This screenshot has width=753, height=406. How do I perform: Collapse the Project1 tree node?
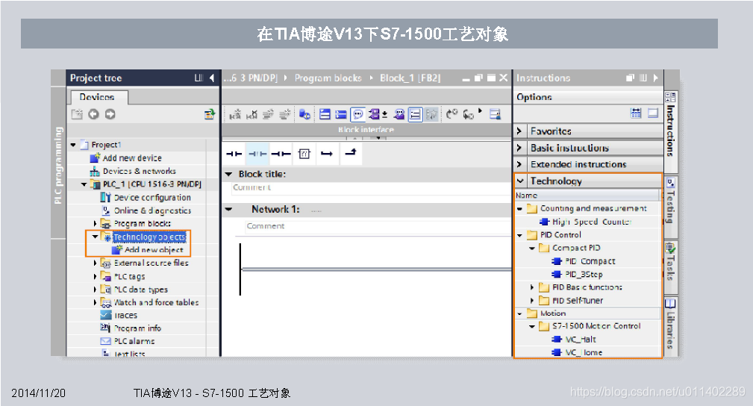tap(73, 145)
